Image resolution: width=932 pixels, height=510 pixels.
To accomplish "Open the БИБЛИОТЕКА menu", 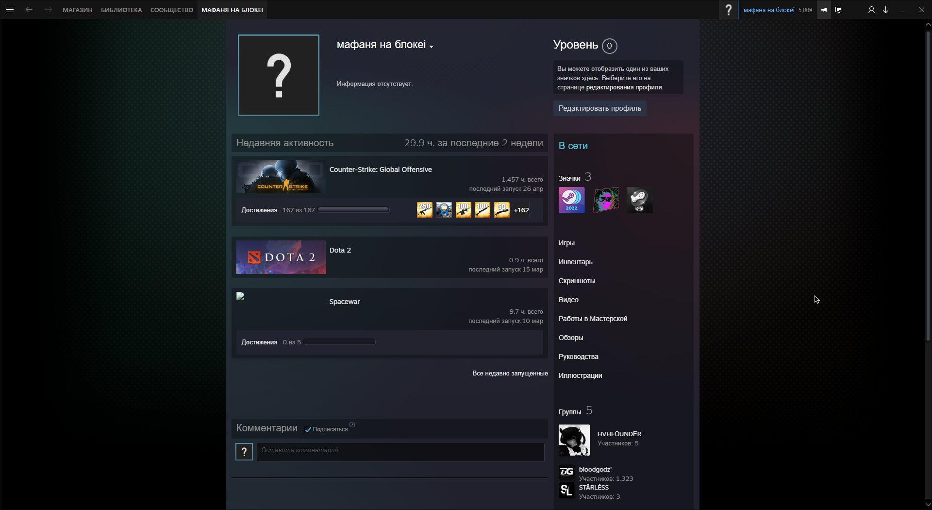I will (121, 10).
